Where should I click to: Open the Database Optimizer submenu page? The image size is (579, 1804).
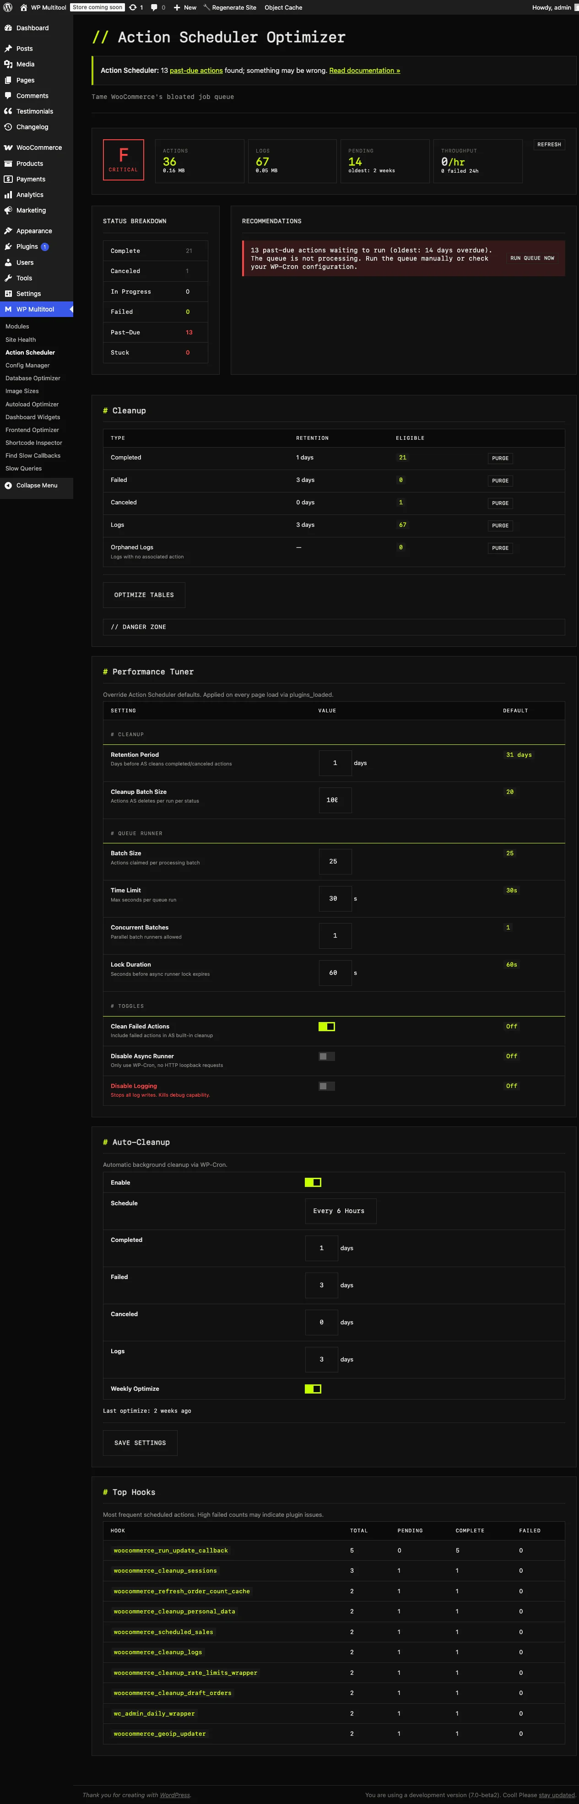(x=33, y=378)
